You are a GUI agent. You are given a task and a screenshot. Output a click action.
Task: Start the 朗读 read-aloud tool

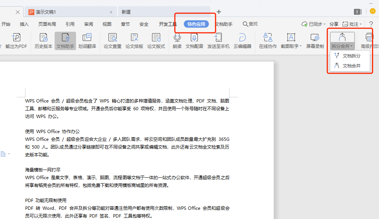(x=177, y=38)
